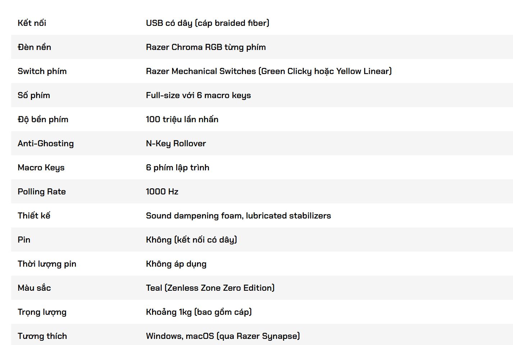Click the 'Kết nối' row label
The height and width of the screenshot is (345, 513).
tap(32, 23)
